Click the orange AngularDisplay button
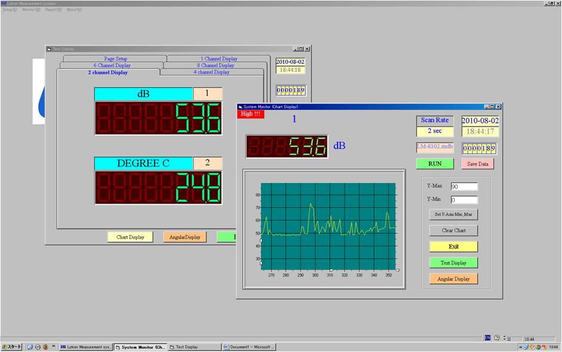 pyautogui.click(x=185, y=237)
